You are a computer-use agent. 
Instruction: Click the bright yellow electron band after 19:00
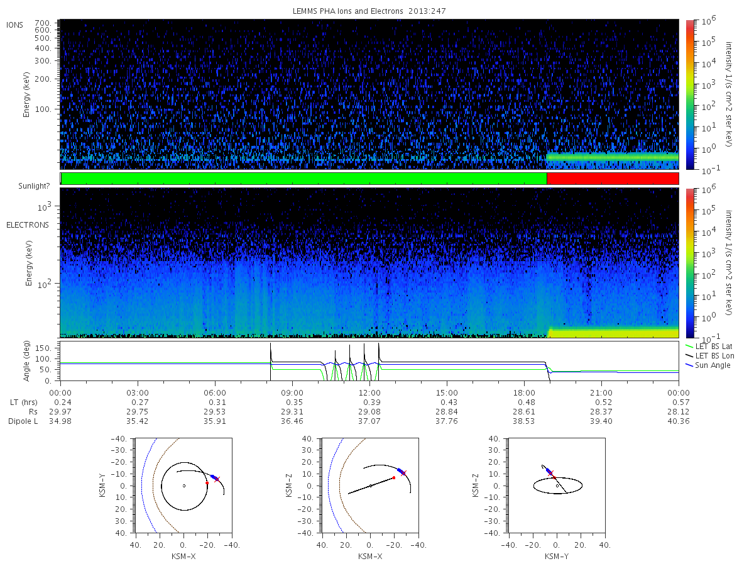tap(614, 330)
